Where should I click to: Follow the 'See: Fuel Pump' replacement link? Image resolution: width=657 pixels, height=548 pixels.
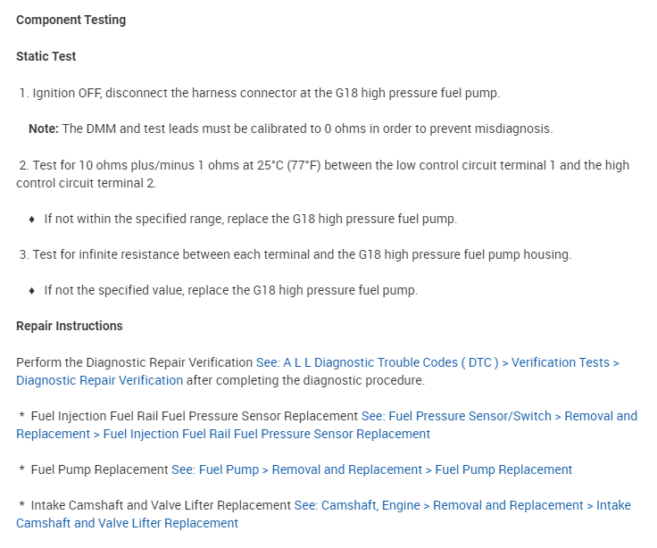tap(371, 469)
